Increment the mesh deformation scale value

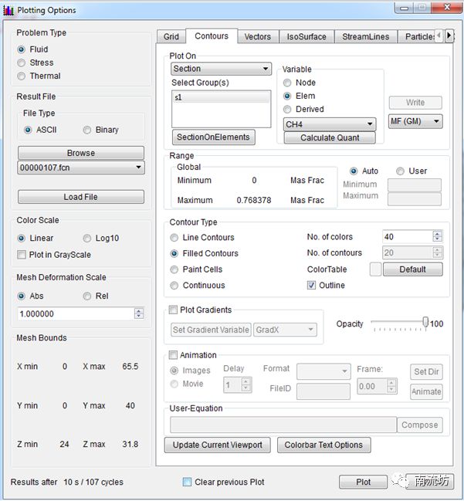[x=139, y=310]
